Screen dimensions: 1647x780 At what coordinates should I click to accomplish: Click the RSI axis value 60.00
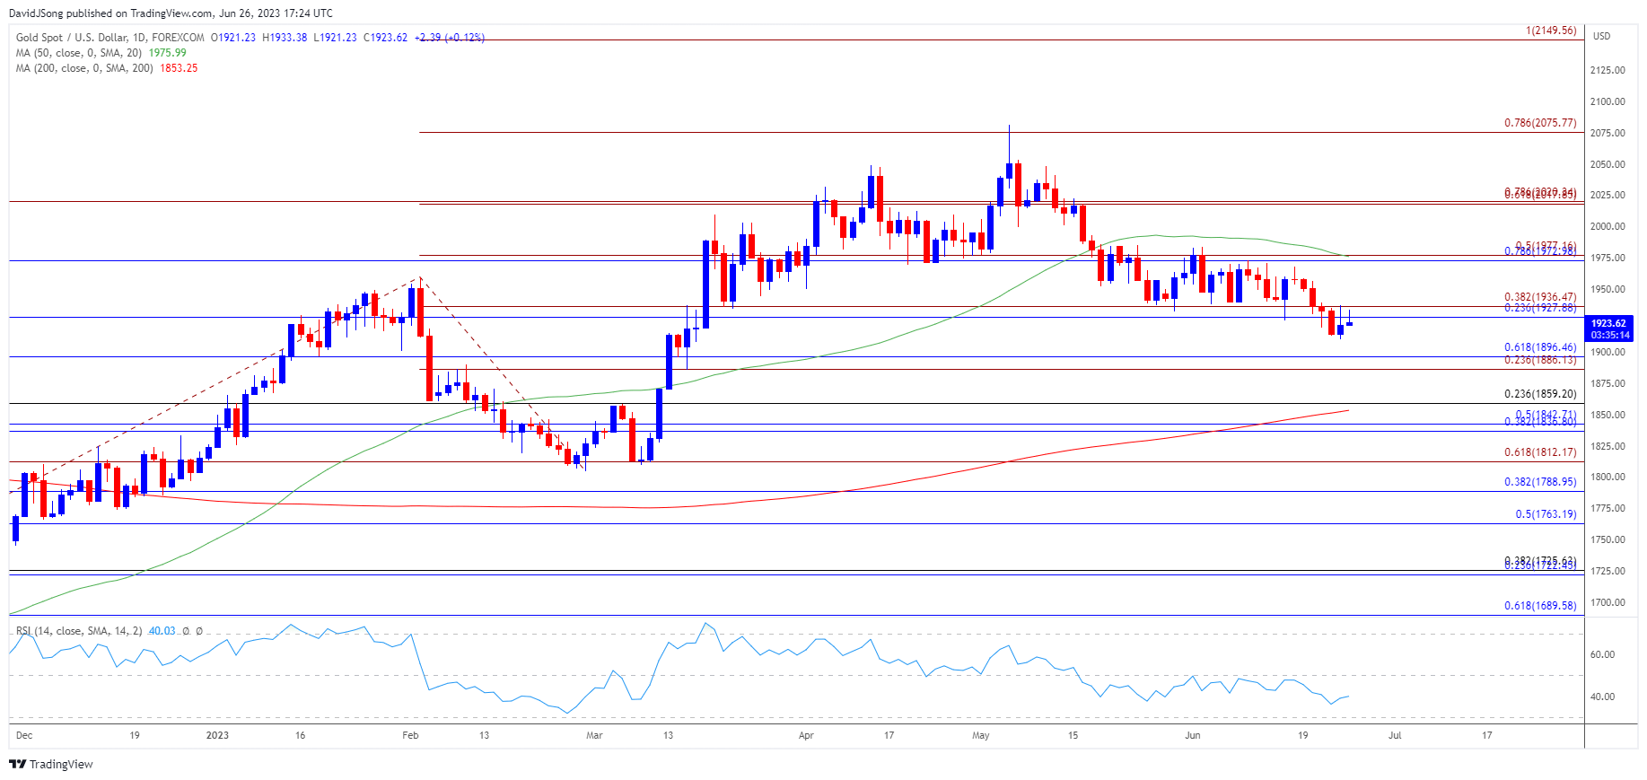coord(1602,654)
